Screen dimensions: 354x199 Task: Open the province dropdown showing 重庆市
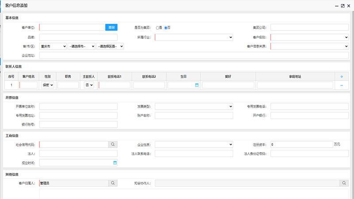(x=53, y=46)
